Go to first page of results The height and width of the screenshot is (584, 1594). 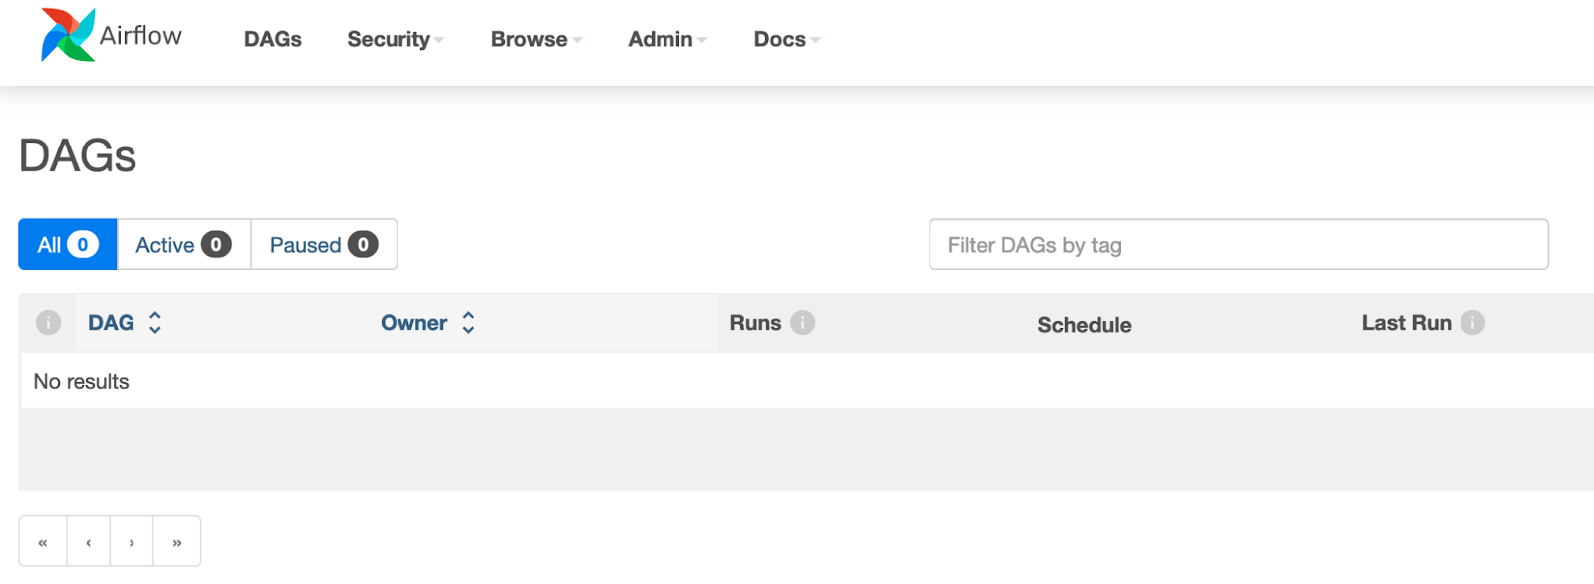pyautogui.click(x=43, y=542)
